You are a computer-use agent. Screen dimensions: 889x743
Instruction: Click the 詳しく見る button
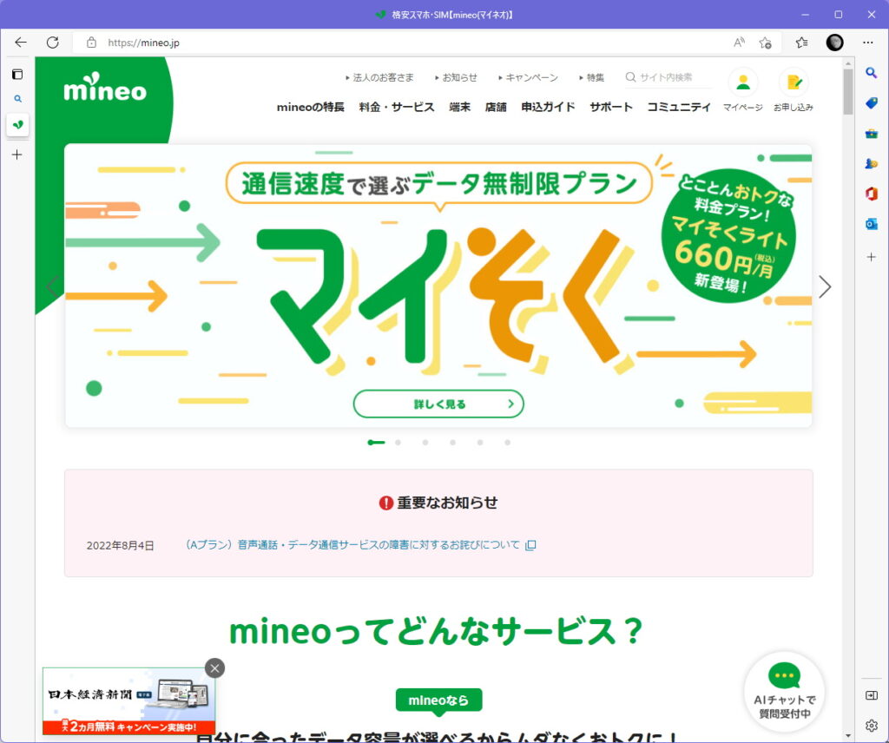[x=438, y=404]
